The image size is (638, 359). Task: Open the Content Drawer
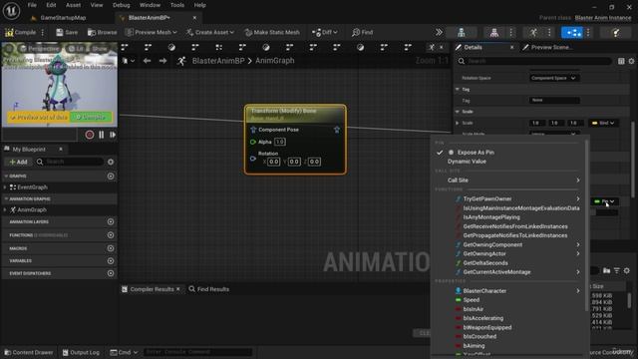coord(29,352)
